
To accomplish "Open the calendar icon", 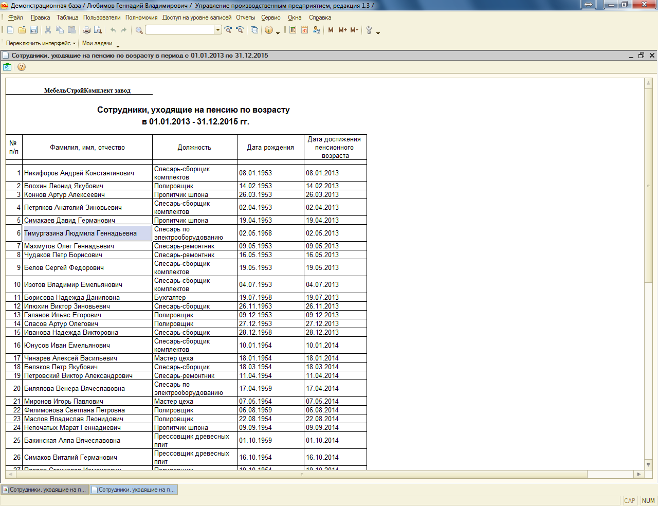I will [x=304, y=30].
